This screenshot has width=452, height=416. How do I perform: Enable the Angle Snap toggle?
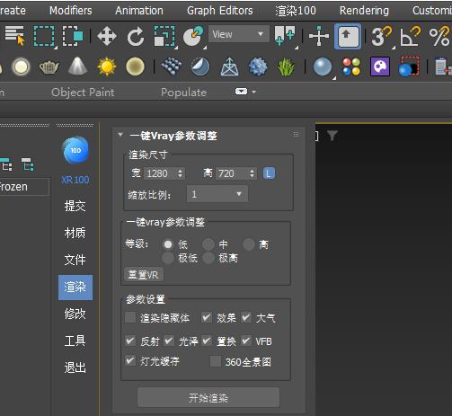(411, 36)
